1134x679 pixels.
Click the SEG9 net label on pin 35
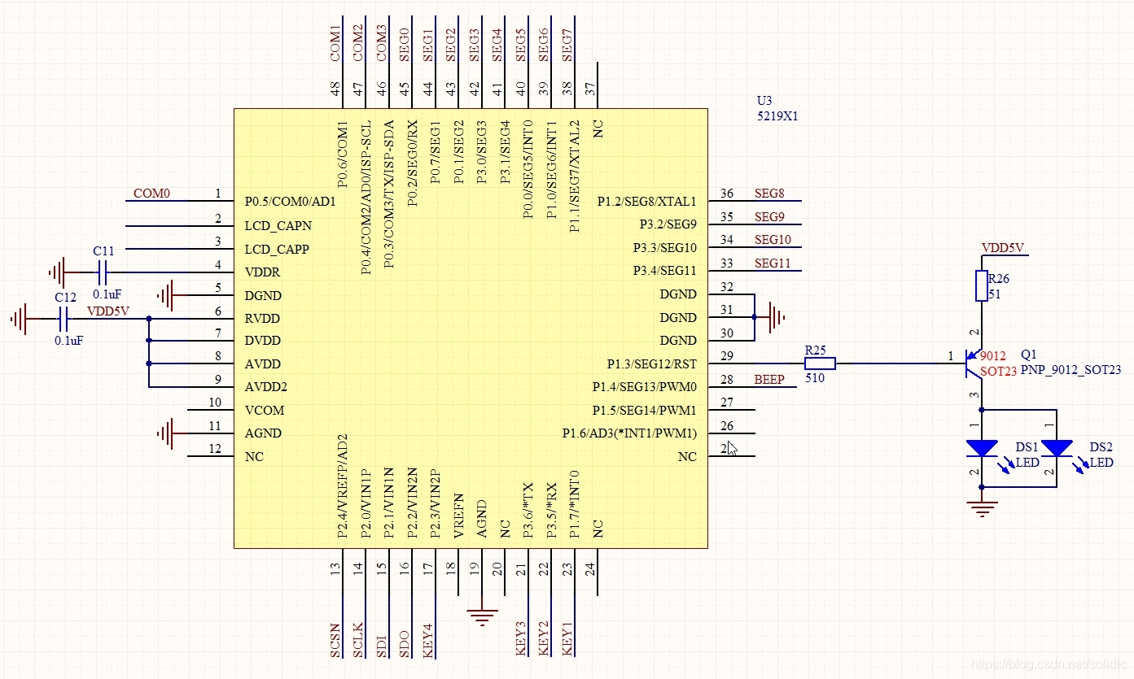coord(769,217)
